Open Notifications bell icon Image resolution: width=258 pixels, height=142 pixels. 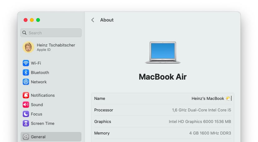[26, 95]
